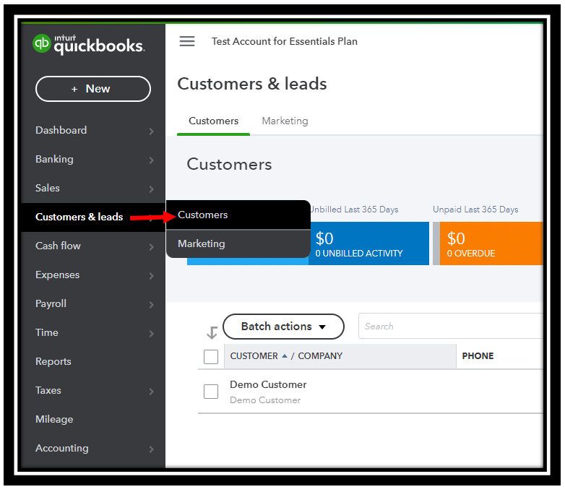Tick the select-all checkbox in table header

211,356
